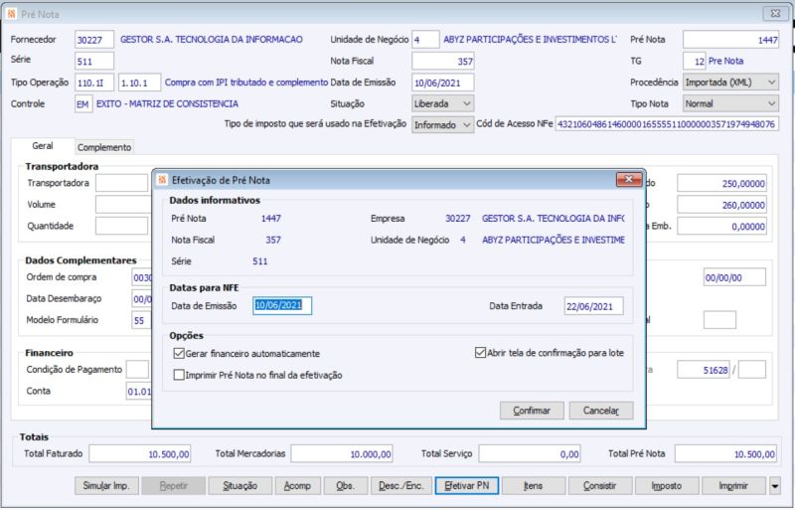Click the Consistir button
The image size is (795, 510).
(x=600, y=486)
